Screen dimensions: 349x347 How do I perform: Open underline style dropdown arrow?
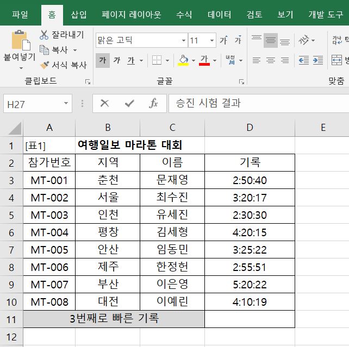(141, 60)
